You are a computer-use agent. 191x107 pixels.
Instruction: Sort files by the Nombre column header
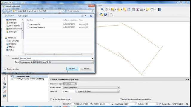coord(30,20)
